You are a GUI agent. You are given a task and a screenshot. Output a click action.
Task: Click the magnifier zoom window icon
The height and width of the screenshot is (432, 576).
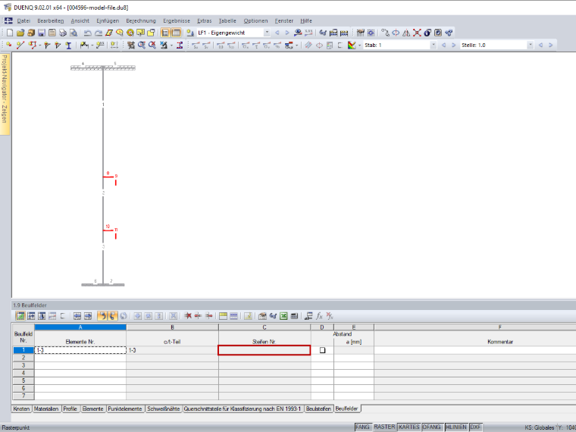pos(142,45)
